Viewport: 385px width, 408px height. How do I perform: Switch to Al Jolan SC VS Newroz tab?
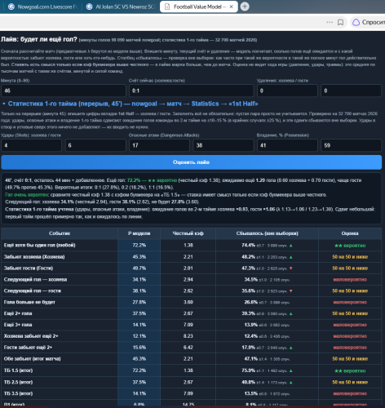click(121, 7)
